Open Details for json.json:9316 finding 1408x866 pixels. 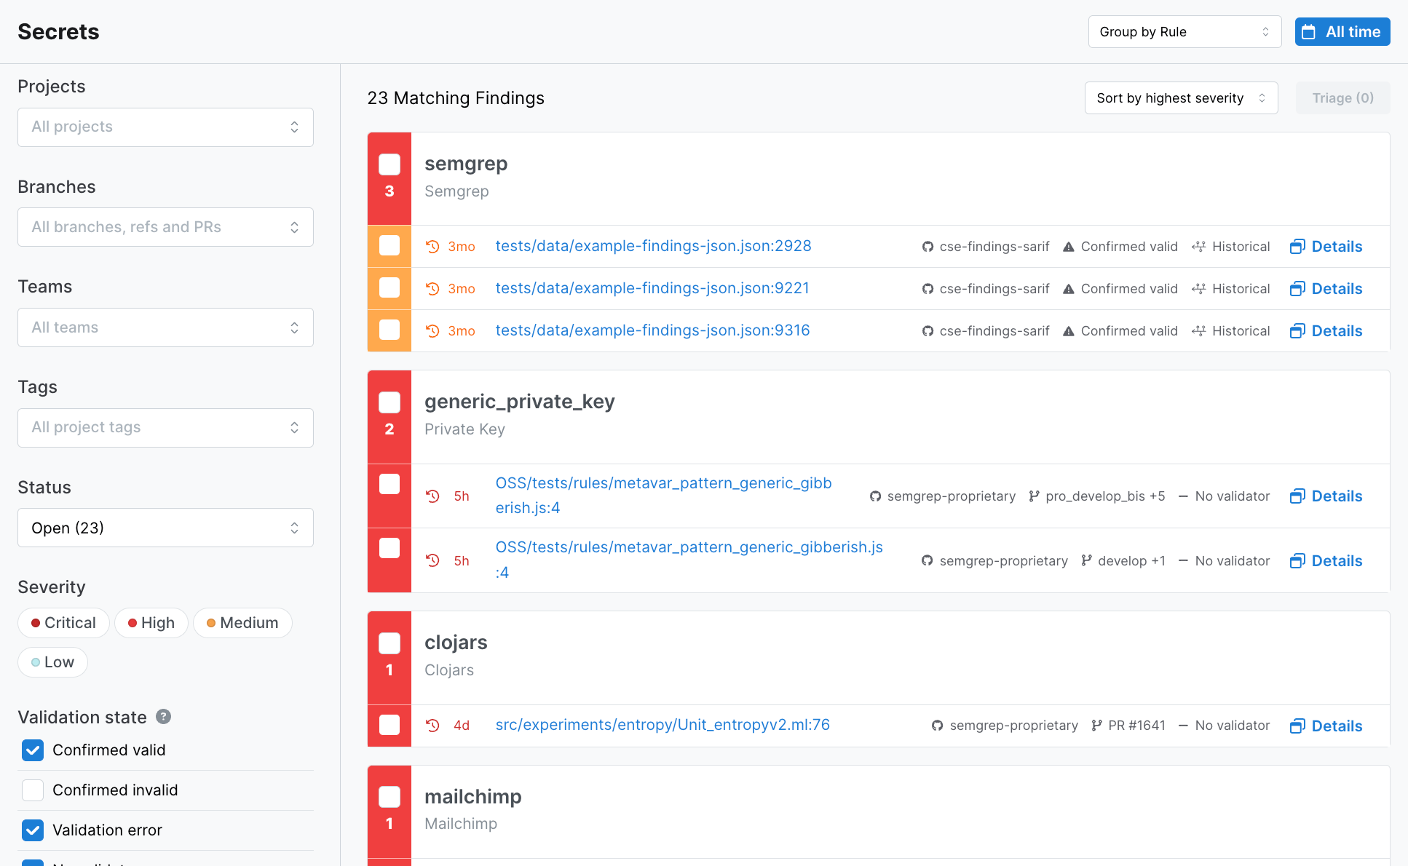1326,331
